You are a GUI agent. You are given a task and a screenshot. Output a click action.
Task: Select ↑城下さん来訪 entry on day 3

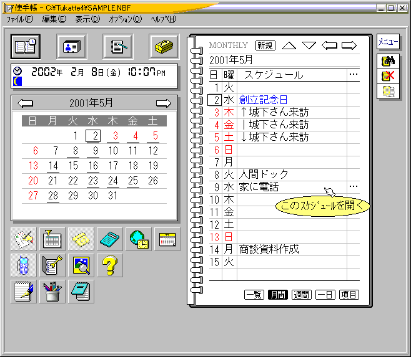pyautogui.click(x=274, y=112)
